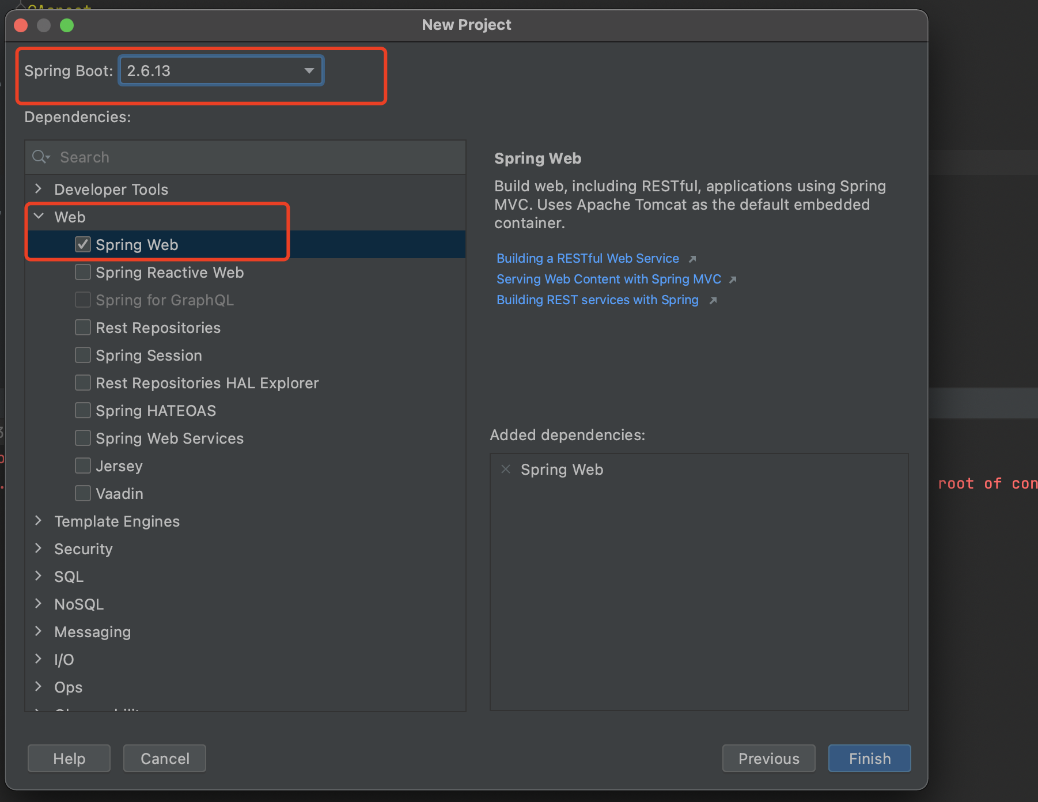Click the Previous button

[x=768, y=758]
